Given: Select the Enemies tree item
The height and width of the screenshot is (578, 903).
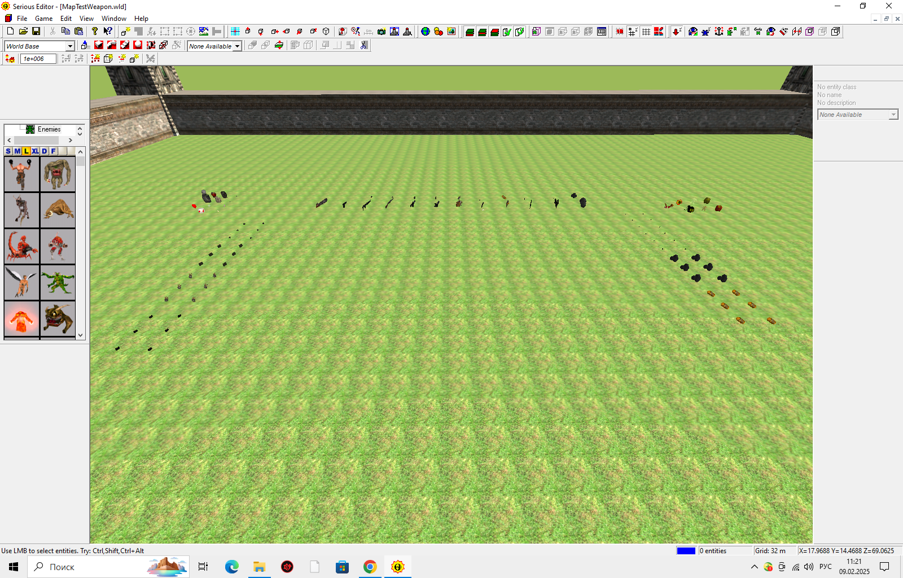Looking at the screenshot, I should (x=49, y=129).
